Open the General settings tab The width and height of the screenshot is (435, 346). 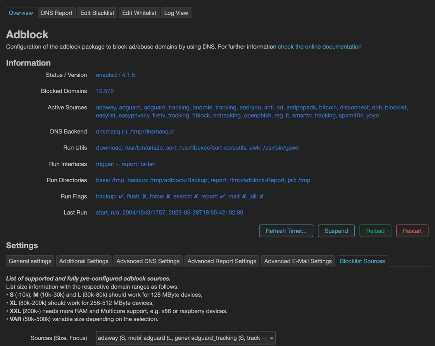(30, 261)
